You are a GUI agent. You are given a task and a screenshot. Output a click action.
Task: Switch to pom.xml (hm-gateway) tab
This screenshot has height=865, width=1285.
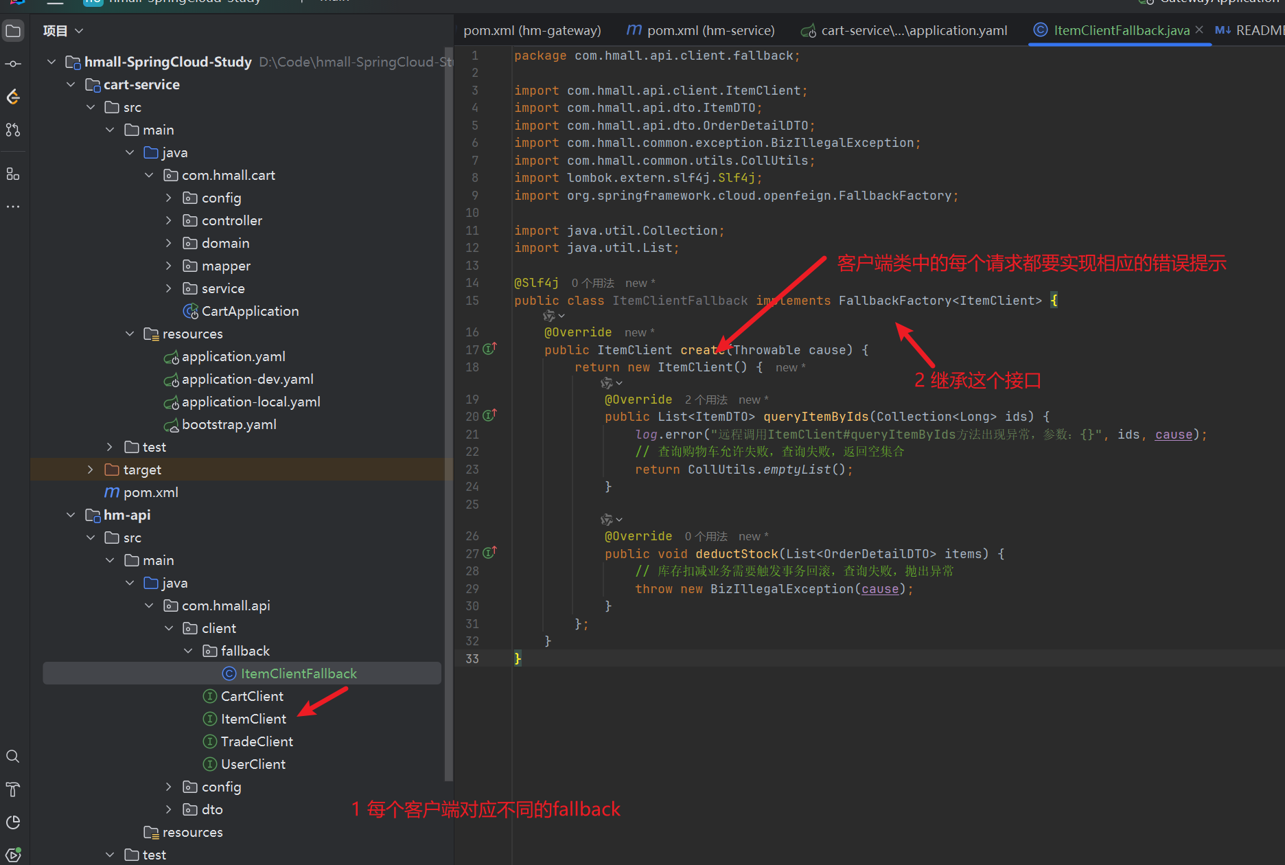point(532,31)
